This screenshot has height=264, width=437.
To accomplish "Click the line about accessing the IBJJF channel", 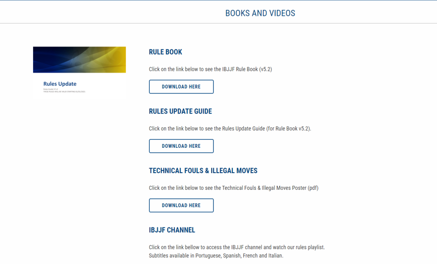I will coord(237,247).
